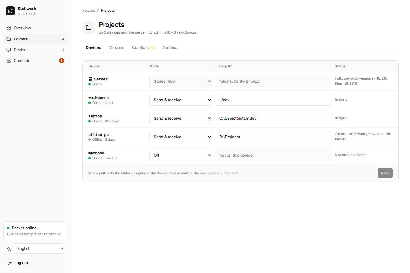This screenshot has width=410, height=273.
Task: Open Devices page from sidebar
Action: [x=35, y=50]
